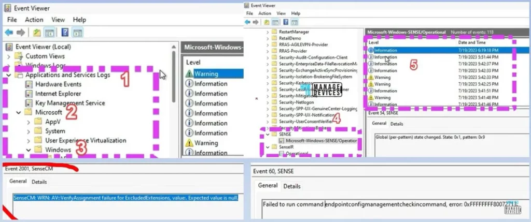The width and height of the screenshot is (531, 222).
Task: Toggle Show/Hide Console Tree icon, left window
Action: tap(50, 33)
